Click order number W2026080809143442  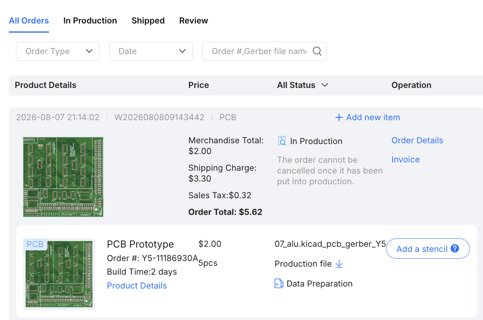(159, 117)
